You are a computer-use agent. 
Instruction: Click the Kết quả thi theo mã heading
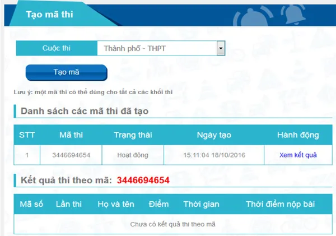click(66, 180)
